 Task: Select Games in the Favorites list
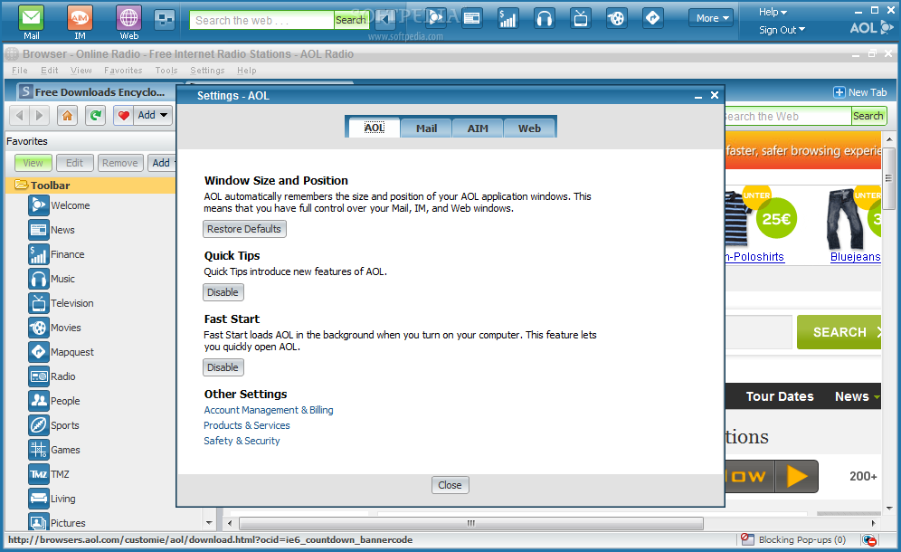click(54, 450)
